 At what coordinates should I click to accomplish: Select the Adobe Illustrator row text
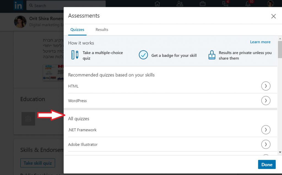pyautogui.click(x=83, y=144)
